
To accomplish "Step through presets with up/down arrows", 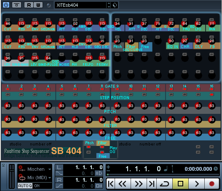I will (109, 5).
